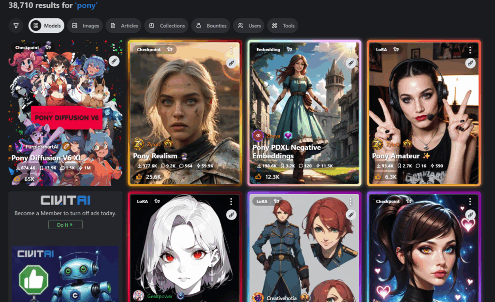Screen dimensions: 495x302
Task: Click Zyloo's avatar on Pony Realism card
Action: click(139, 144)
